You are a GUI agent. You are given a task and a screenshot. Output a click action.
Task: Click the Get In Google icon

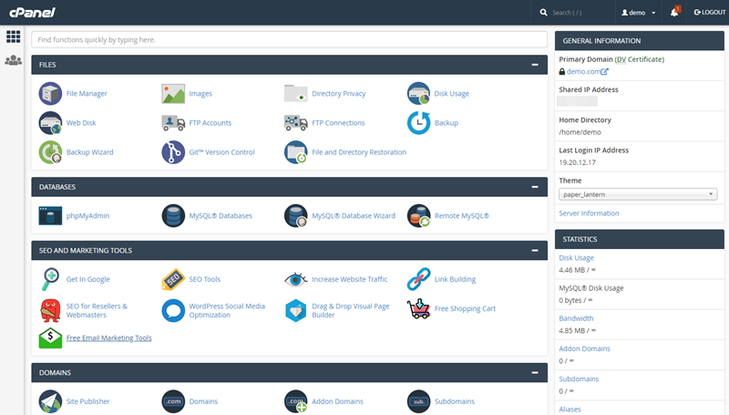click(50, 279)
